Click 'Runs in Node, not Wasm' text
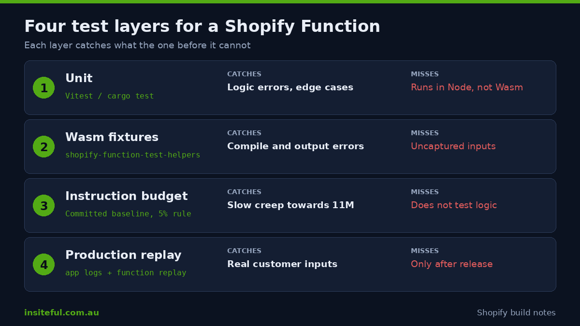This screenshot has width=580, height=326. [x=467, y=87]
